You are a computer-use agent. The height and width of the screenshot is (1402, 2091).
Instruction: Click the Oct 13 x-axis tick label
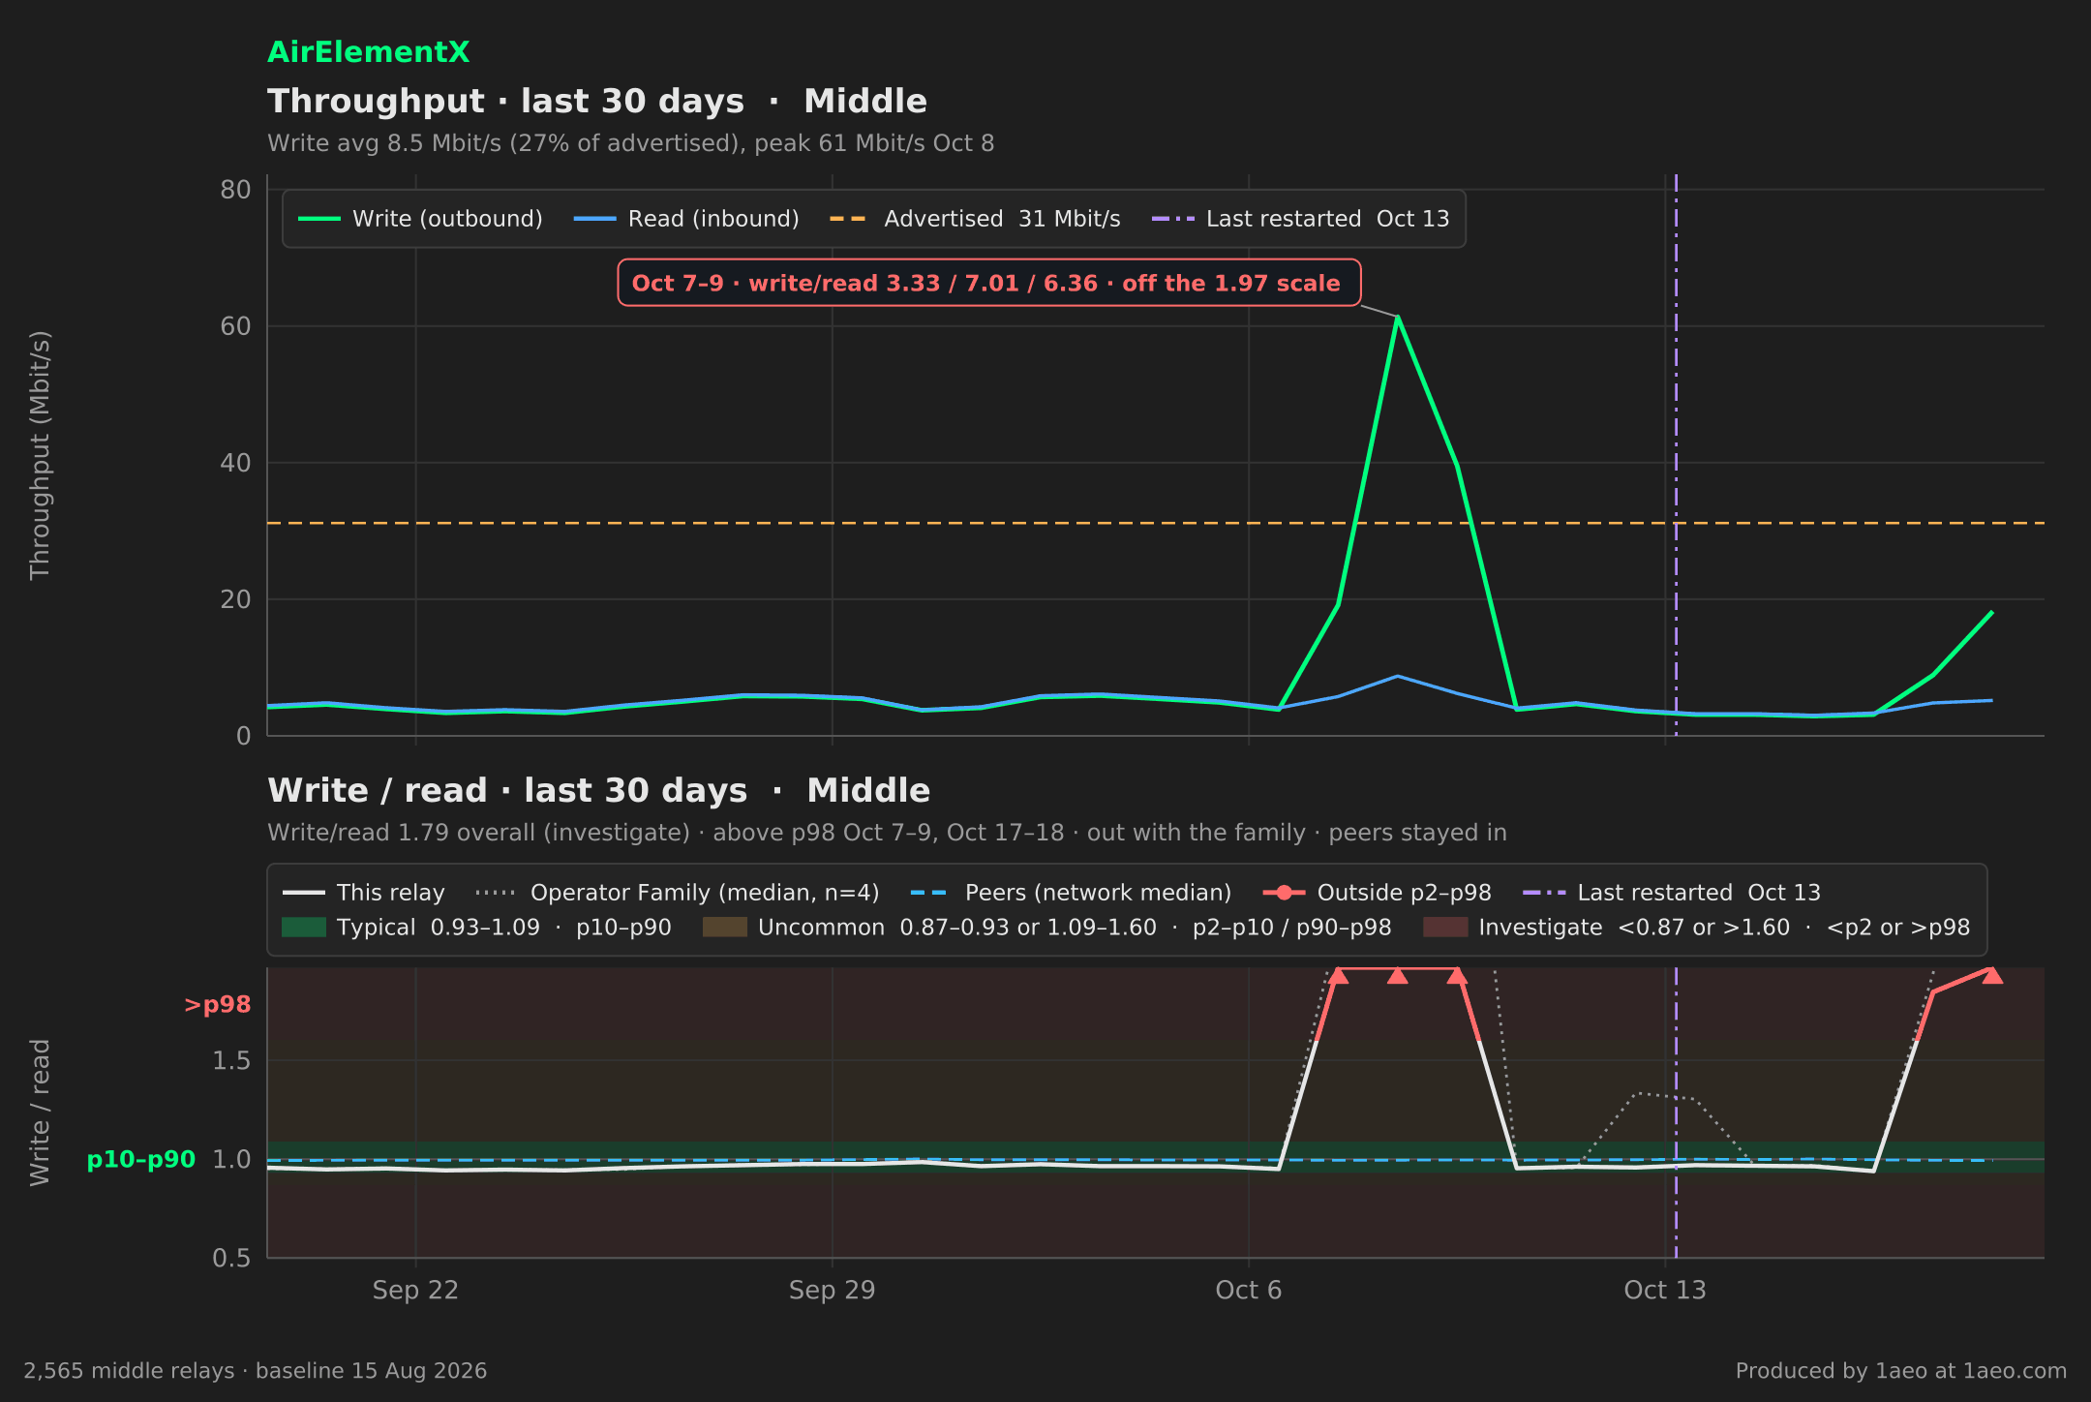click(x=1665, y=1291)
